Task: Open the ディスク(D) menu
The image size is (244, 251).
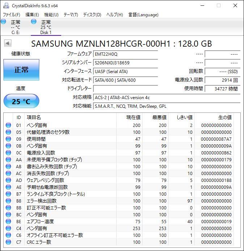Action: point(92,15)
